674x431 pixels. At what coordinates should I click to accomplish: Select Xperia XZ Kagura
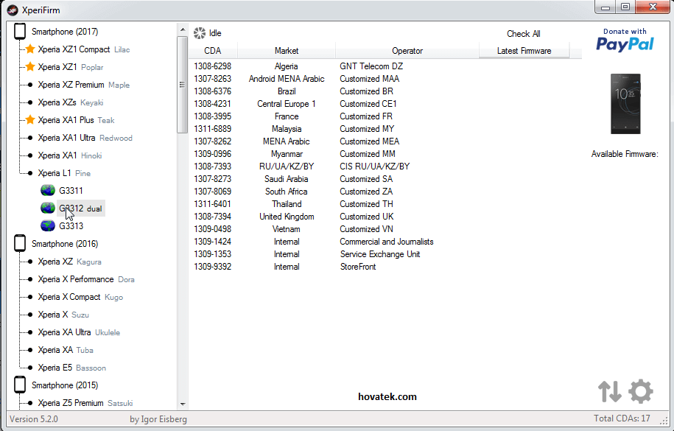click(70, 262)
